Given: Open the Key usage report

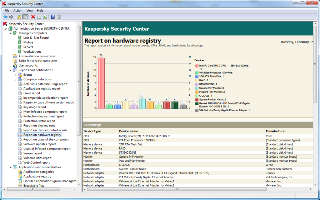Looking at the screenshot, I should point(35,107).
